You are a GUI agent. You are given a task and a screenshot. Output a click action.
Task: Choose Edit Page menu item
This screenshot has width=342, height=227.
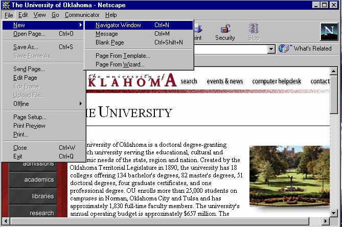(43, 78)
